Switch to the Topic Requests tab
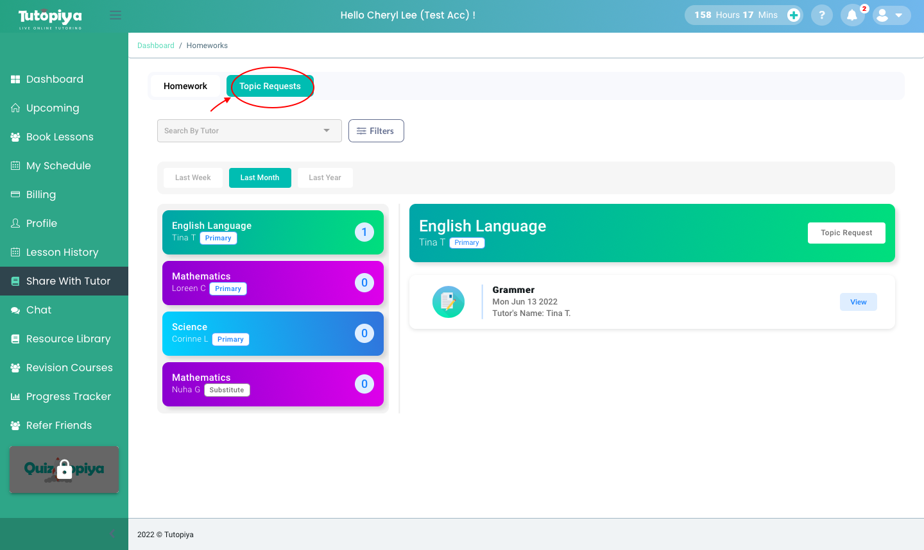The image size is (924, 550). tap(269, 86)
